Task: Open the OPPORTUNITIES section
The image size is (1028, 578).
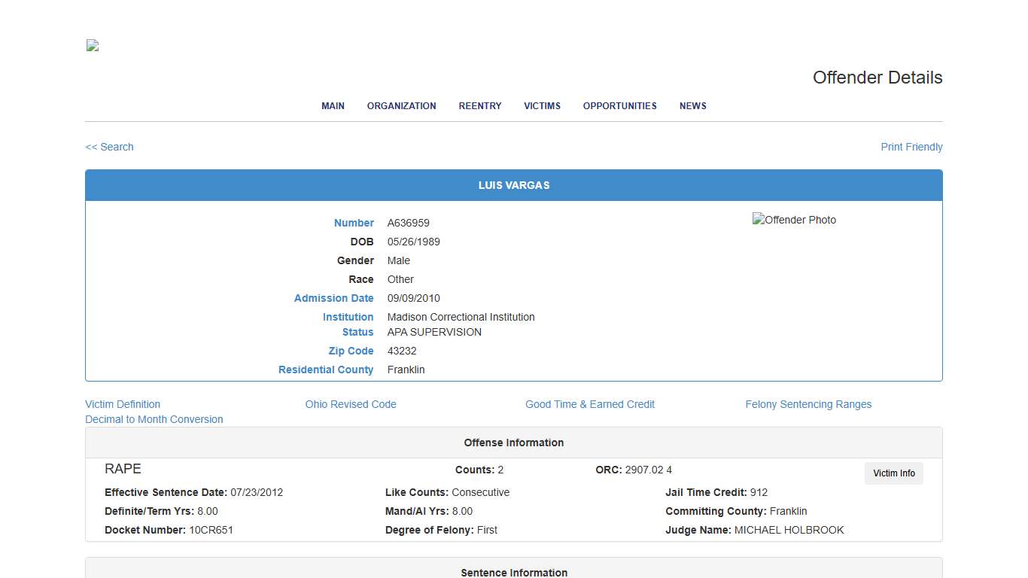Action: pyautogui.click(x=619, y=106)
